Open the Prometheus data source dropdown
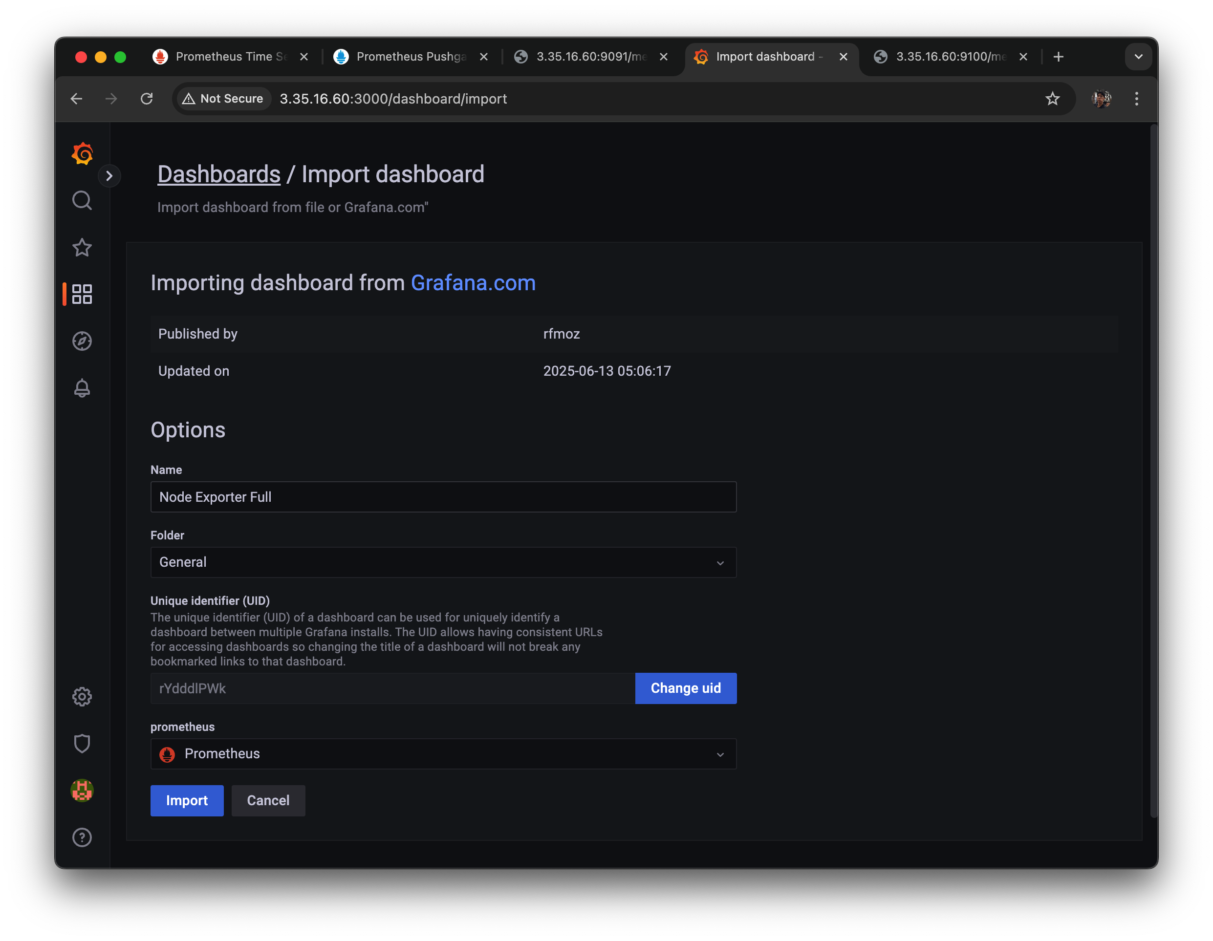This screenshot has height=941, width=1213. point(443,754)
